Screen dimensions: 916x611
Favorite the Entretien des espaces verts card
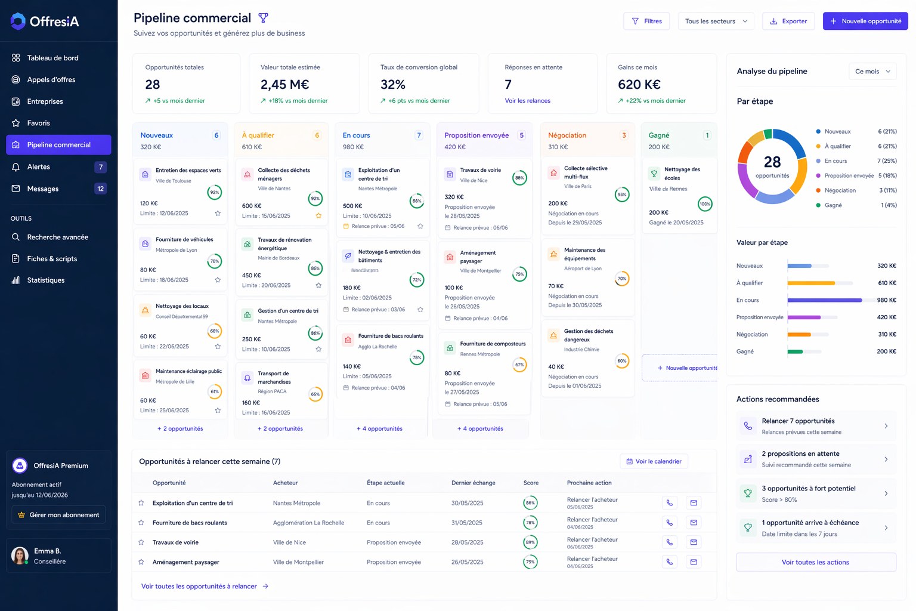[218, 213]
